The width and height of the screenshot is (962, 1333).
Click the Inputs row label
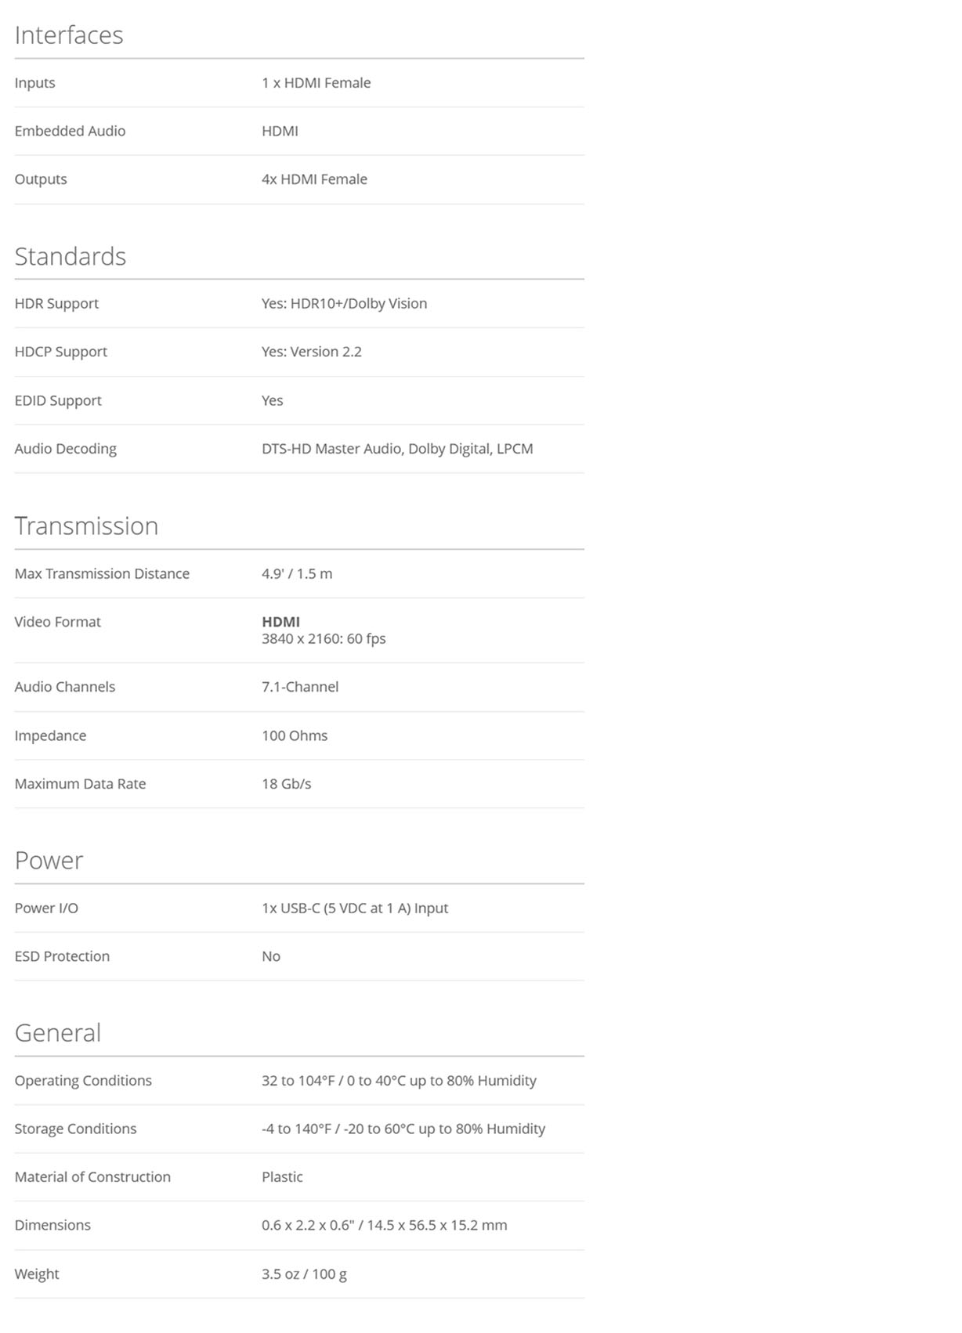34,83
